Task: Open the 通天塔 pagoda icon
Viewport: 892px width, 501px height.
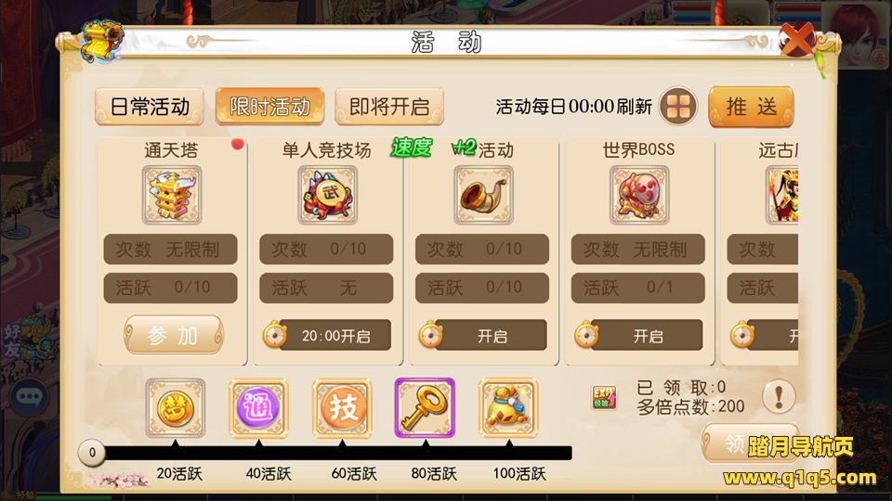Action: (x=172, y=195)
